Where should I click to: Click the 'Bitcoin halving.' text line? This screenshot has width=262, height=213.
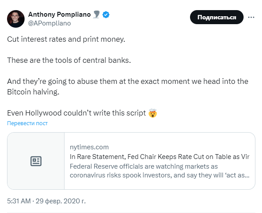click(x=33, y=92)
